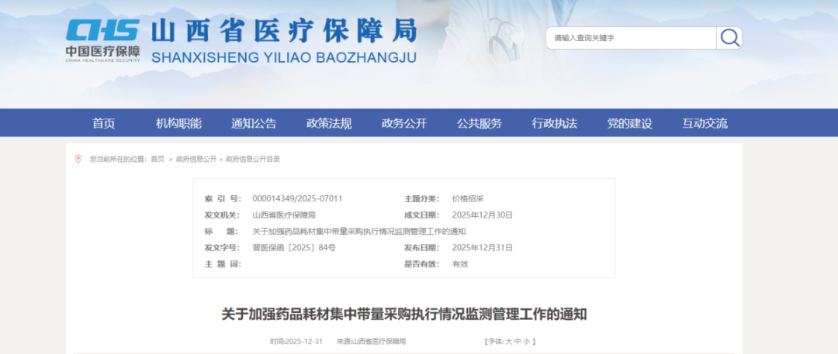
Task: Open the 政务公开 navigation item
Action: click(x=404, y=123)
